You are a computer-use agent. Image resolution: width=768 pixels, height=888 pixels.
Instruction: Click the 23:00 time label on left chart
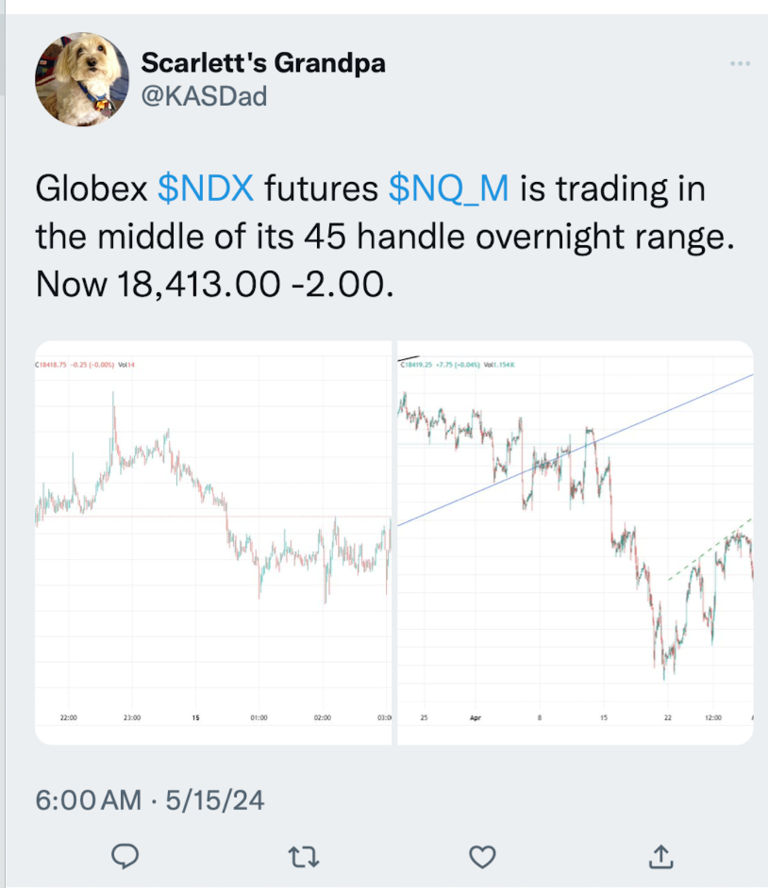pos(132,718)
